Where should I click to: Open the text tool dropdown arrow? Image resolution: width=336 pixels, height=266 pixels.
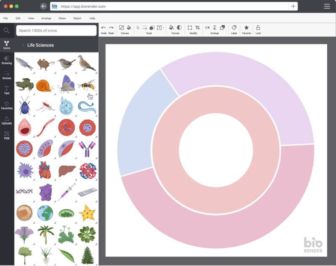tap(163, 28)
